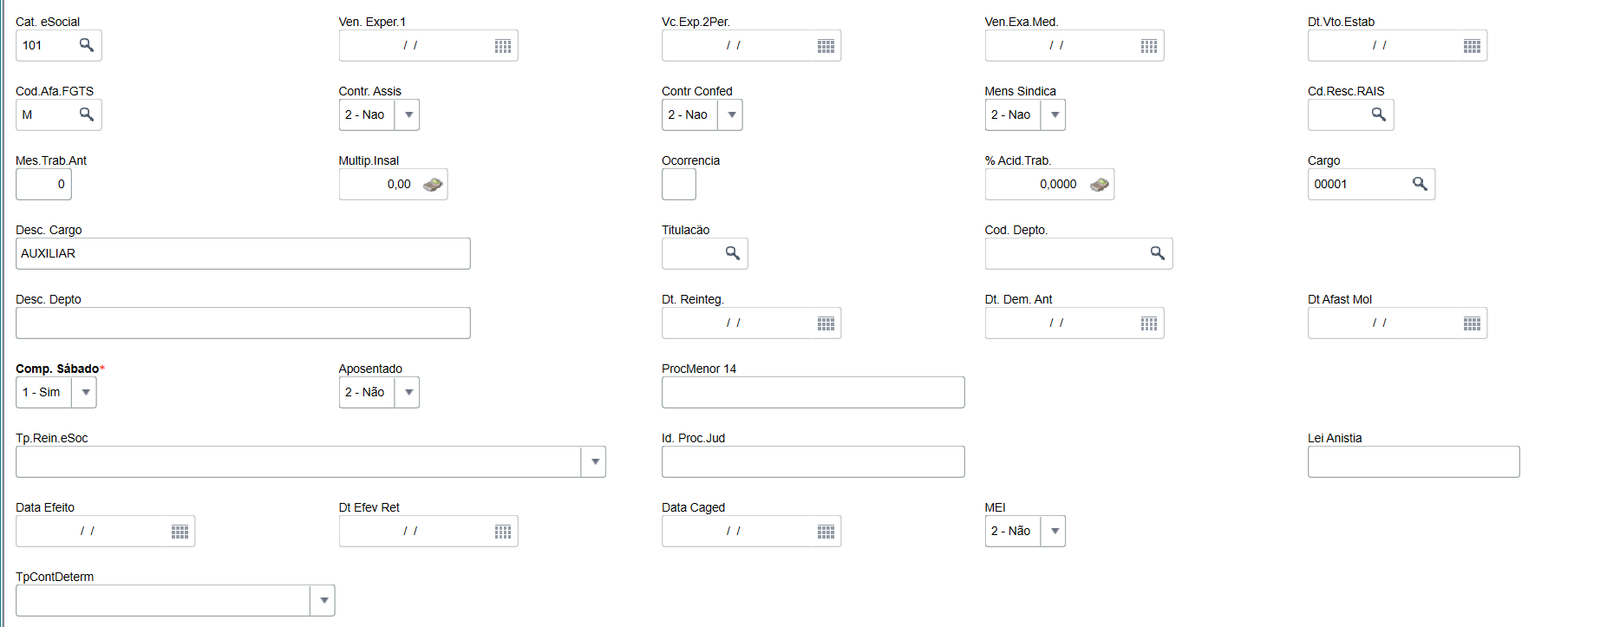Image resolution: width=1620 pixels, height=627 pixels.
Task: Open Cod. Depto. lookup search
Action: [1158, 253]
